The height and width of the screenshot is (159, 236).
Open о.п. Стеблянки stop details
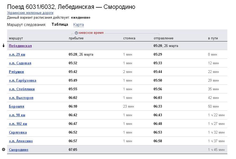click(22, 89)
